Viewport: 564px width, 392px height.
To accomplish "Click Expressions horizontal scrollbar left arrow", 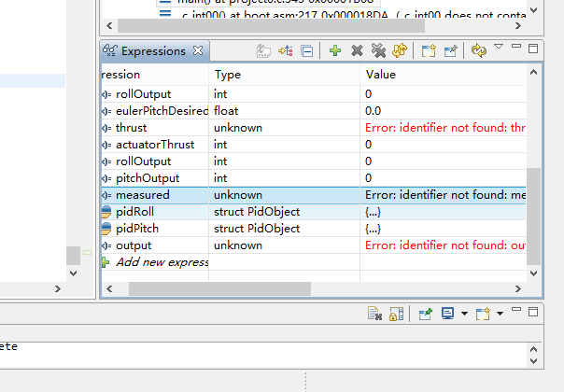I will pos(109,288).
